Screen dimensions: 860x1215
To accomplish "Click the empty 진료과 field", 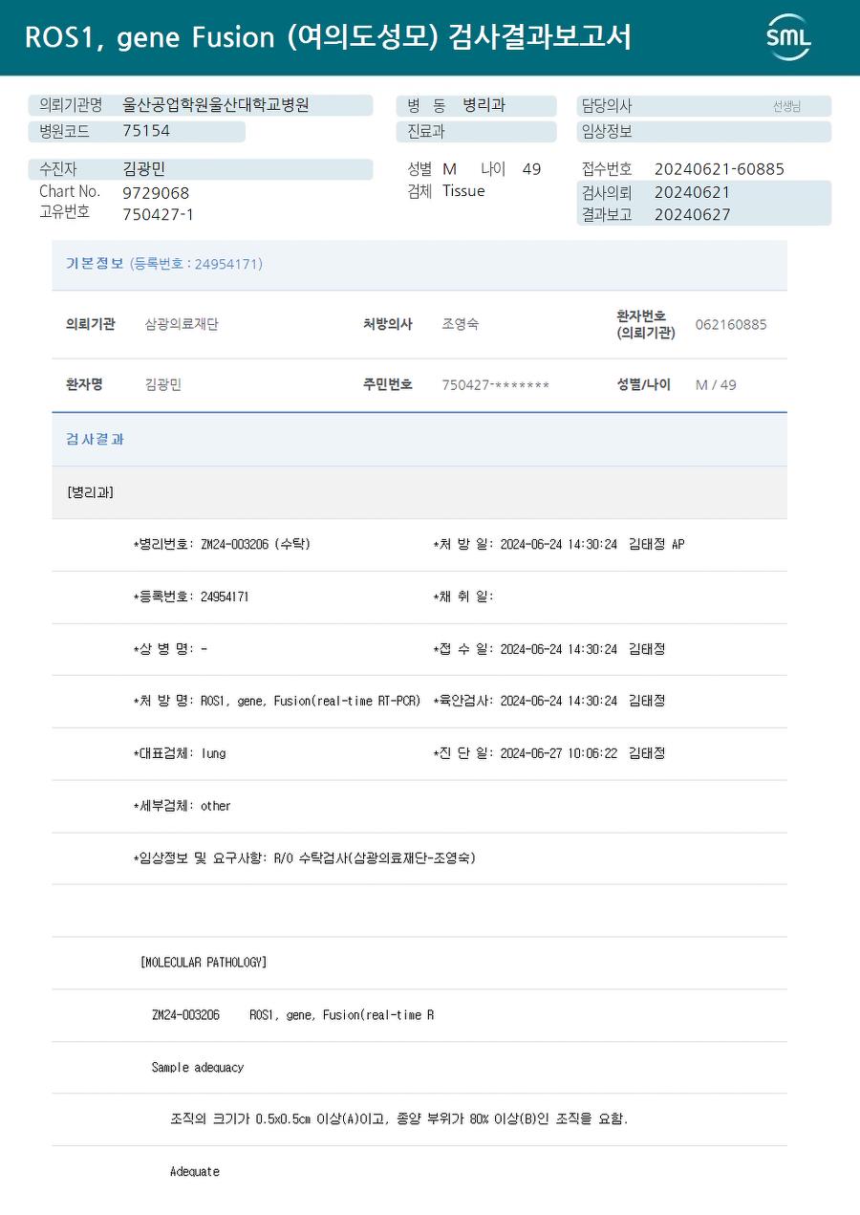I will (476, 131).
